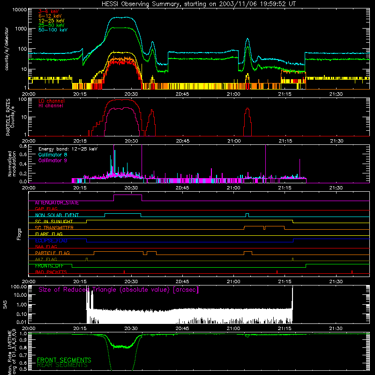Viewport: 375px width, 375px height.
Task: Click the NON_SOLAR_EVENT flag label
Action: click(x=57, y=215)
